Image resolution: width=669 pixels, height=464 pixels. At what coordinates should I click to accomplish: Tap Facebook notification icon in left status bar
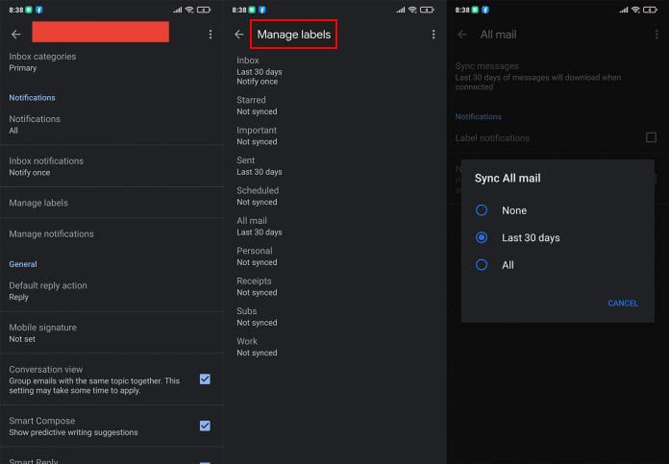pos(39,10)
